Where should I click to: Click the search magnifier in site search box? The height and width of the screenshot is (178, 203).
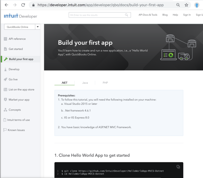pyautogui.click(x=126, y=15)
